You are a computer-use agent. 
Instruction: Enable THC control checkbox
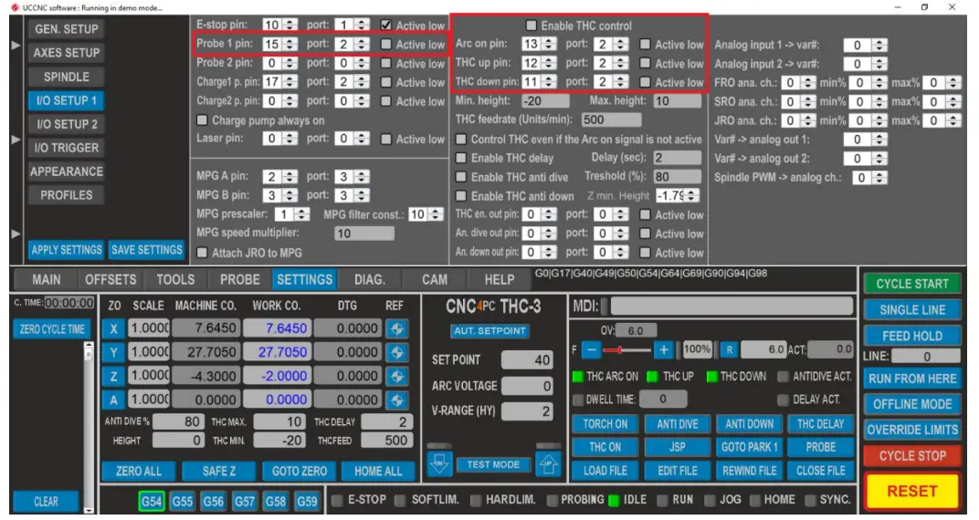coord(531,26)
